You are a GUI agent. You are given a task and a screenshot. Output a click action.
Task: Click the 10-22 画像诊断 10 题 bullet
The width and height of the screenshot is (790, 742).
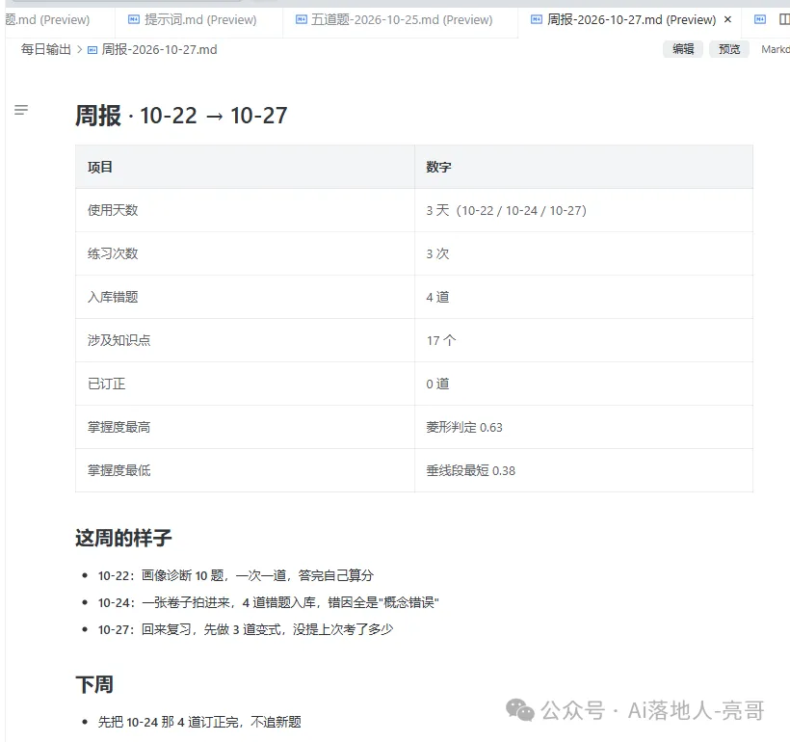click(236, 575)
